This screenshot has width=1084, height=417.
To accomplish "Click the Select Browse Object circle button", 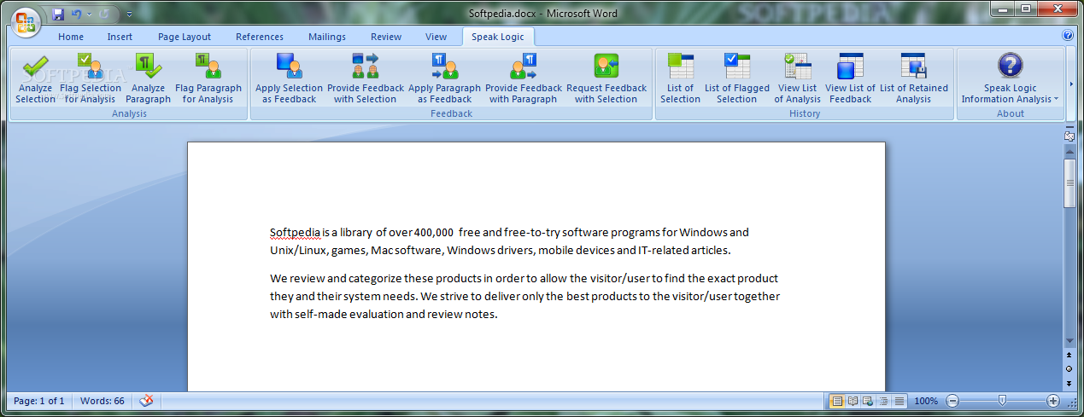I will click(x=1069, y=368).
